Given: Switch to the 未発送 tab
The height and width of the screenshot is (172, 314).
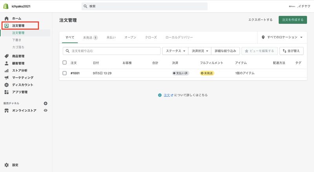Looking at the screenshot, I should tap(90, 37).
